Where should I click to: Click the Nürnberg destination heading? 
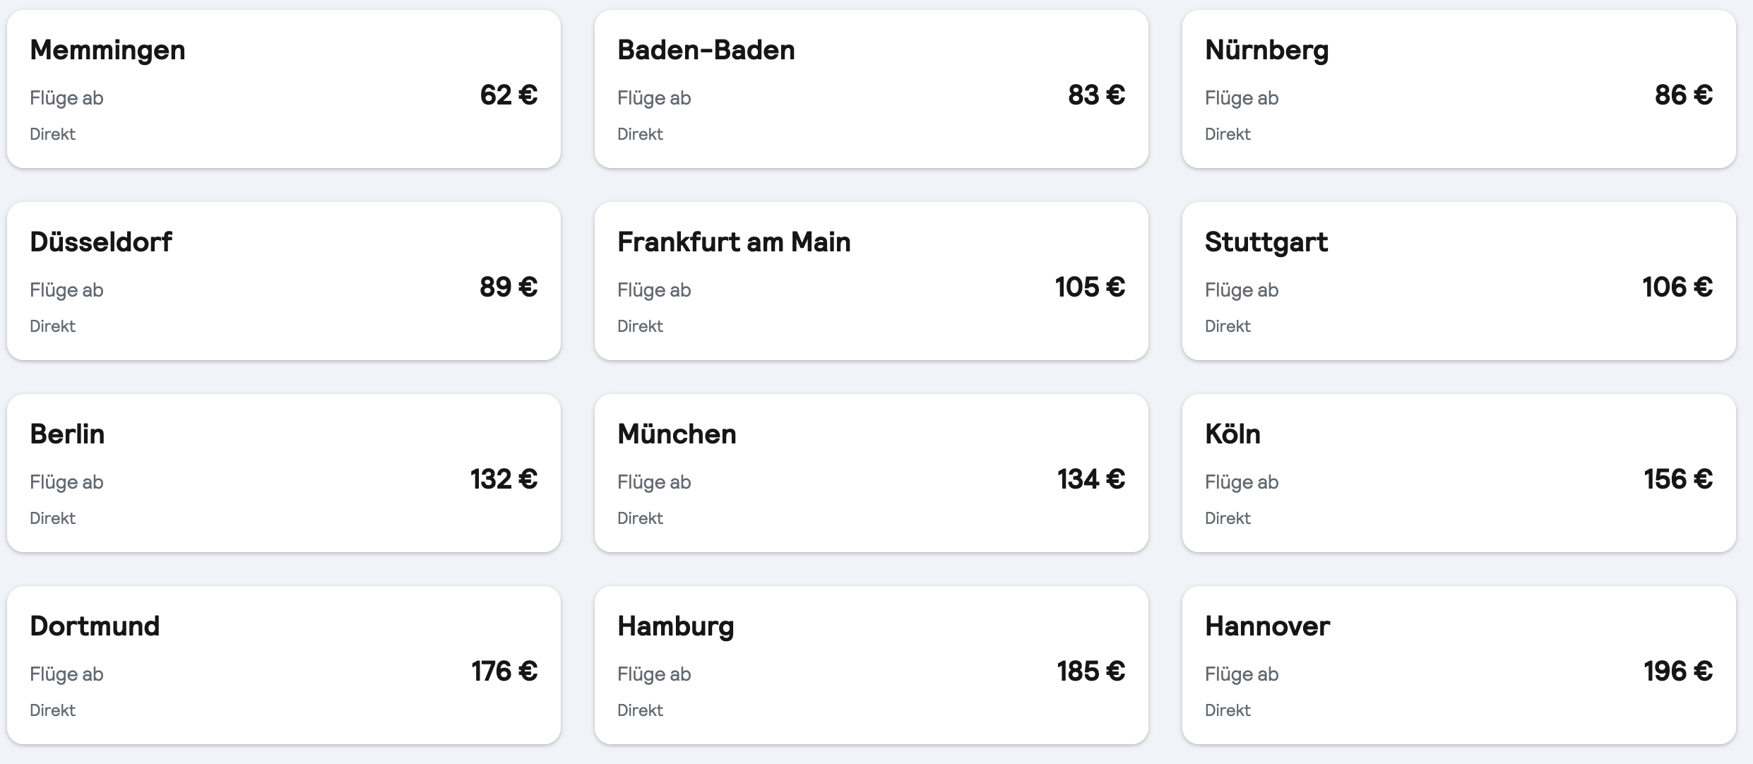[1266, 50]
